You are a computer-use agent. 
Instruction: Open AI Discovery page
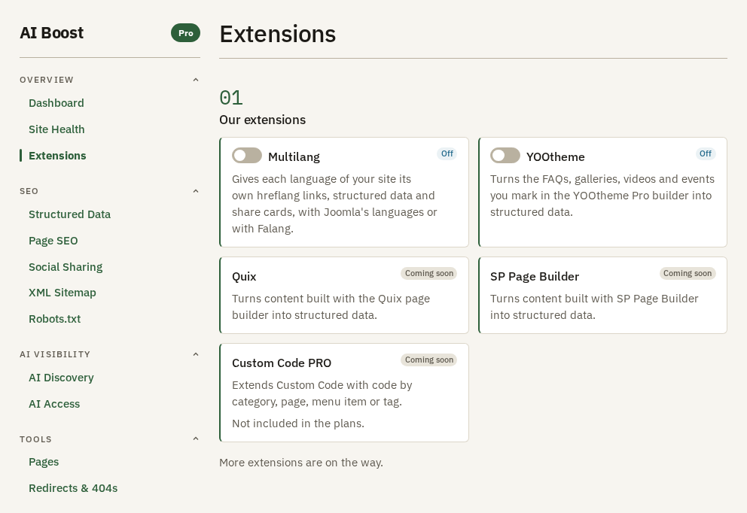tap(61, 378)
